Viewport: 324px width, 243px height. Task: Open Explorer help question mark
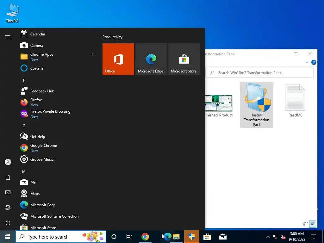coord(314,62)
